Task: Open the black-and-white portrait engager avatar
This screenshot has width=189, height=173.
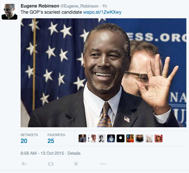Action: [102, 138]
